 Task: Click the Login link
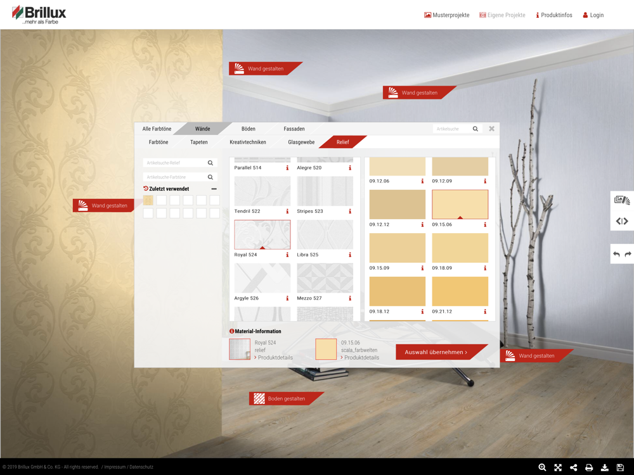[x=593, y=15]
